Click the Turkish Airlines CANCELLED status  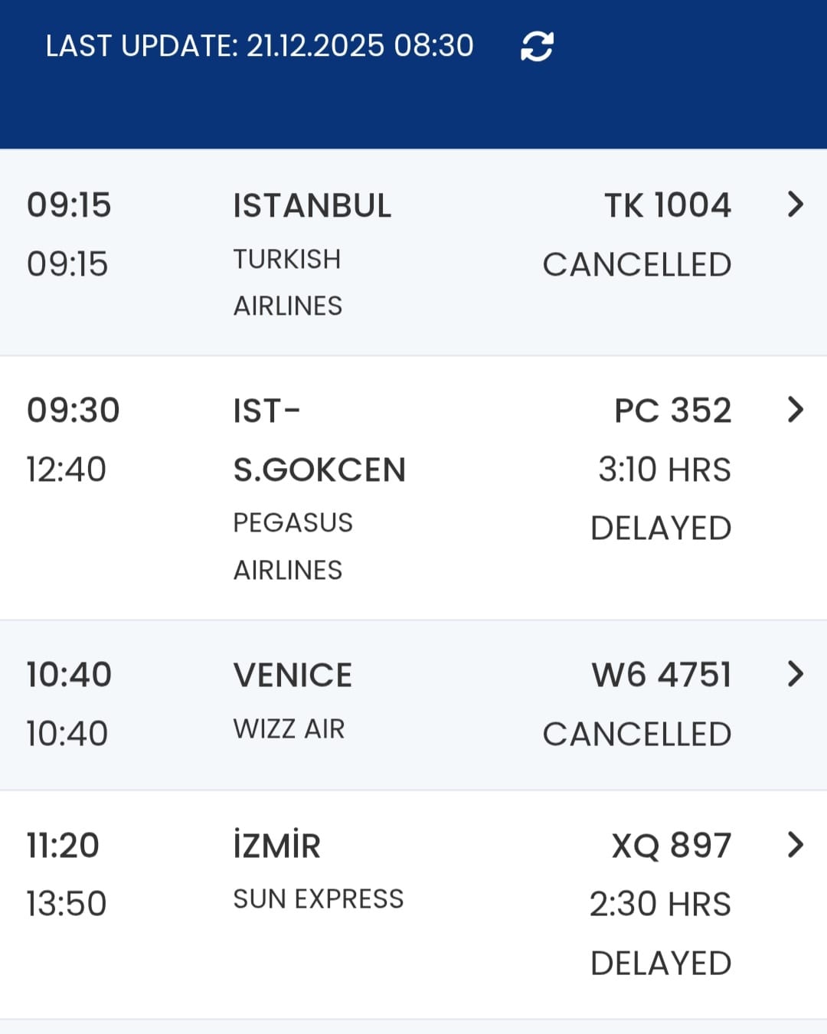pos(637,265)
